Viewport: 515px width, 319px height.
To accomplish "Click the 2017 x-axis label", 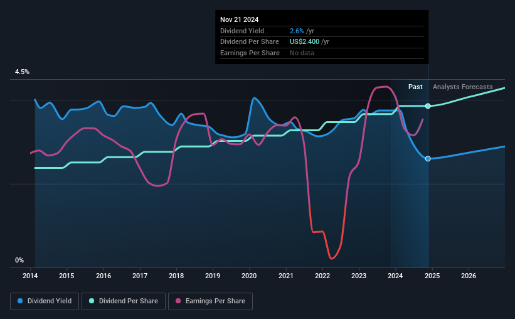I will pyautogui.click(x=140, y=276).
